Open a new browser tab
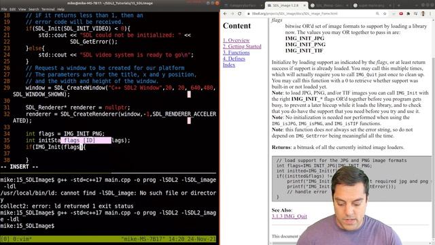Image resolution: width=435 pixels, height=245 pixels. [399, 5]
